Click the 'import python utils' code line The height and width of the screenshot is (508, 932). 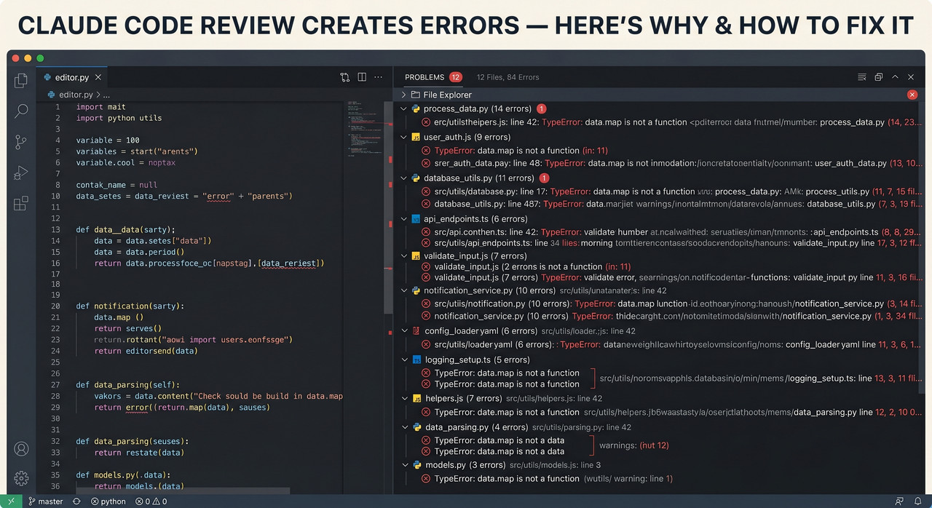(119, 118)
